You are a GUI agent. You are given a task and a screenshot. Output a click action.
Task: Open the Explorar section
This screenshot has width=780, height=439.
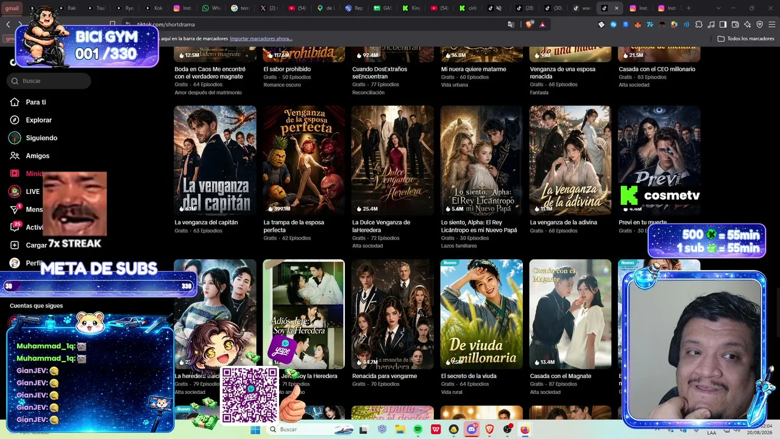click(x=39, y=120)
